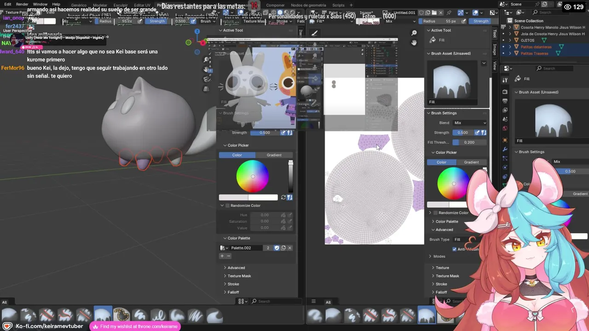Viewport: 589px width, 331px height.
Task: Select Patitas delanteras in outliner
Action: pos(536,47)
